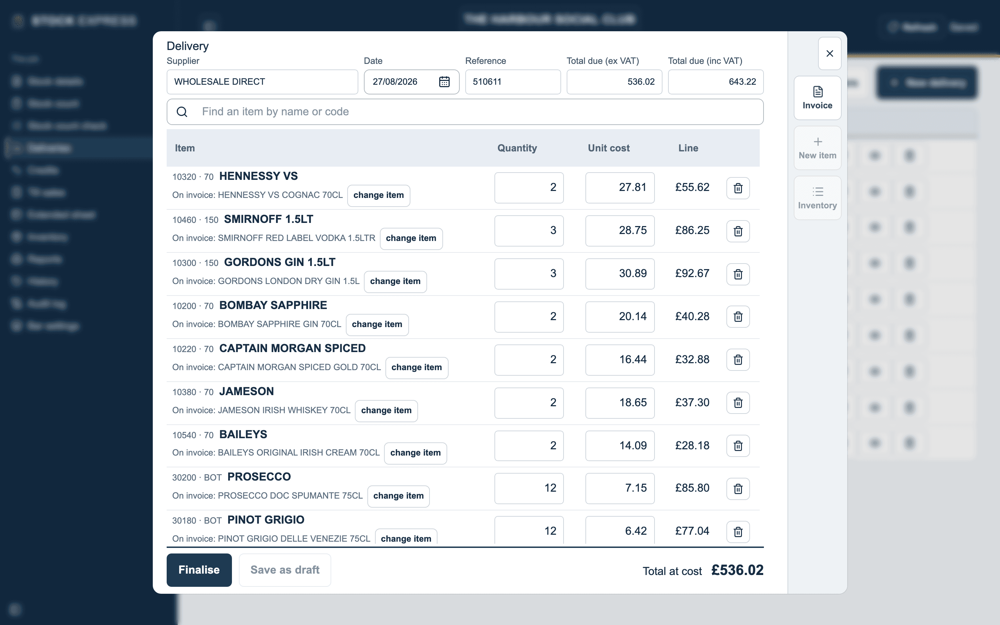1000x625 pixels.
Task: Change item for Baileys Original Irish Cream
Action: point(415,453)
